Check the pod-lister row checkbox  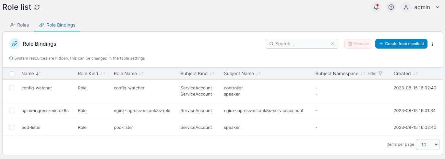(x=12, y=127)
